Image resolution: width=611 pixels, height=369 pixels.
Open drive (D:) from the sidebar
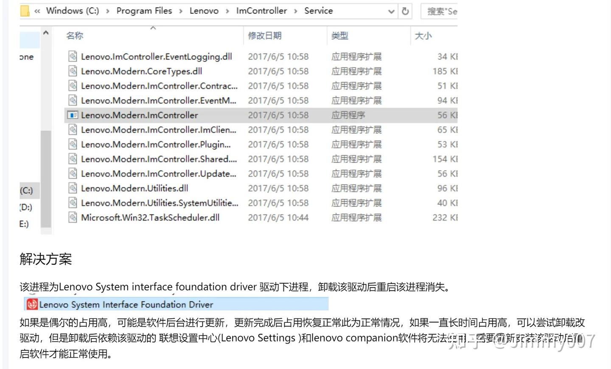(x=28, y=207)
